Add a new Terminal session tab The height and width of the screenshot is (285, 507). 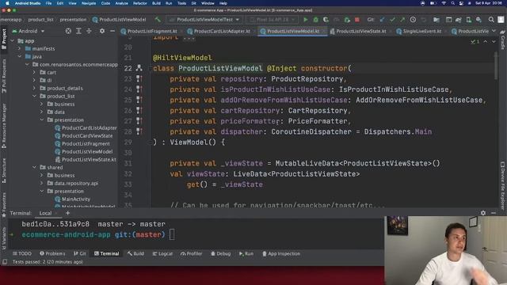click(x=67, y=213)
